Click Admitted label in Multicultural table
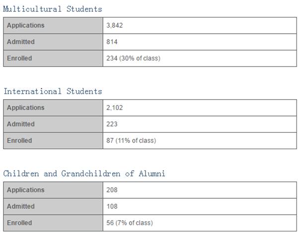The width and height of the screenshot is (298, 232). click(21, 42)
